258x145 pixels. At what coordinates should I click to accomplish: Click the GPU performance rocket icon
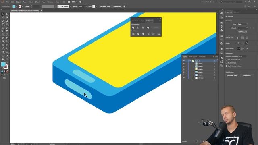80,2
